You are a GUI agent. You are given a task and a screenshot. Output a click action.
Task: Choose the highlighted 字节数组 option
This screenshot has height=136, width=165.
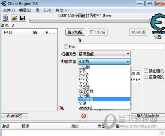pos(104,99)
